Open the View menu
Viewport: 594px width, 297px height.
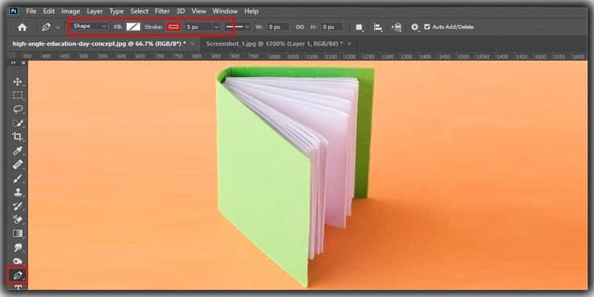tap(198, 11)
